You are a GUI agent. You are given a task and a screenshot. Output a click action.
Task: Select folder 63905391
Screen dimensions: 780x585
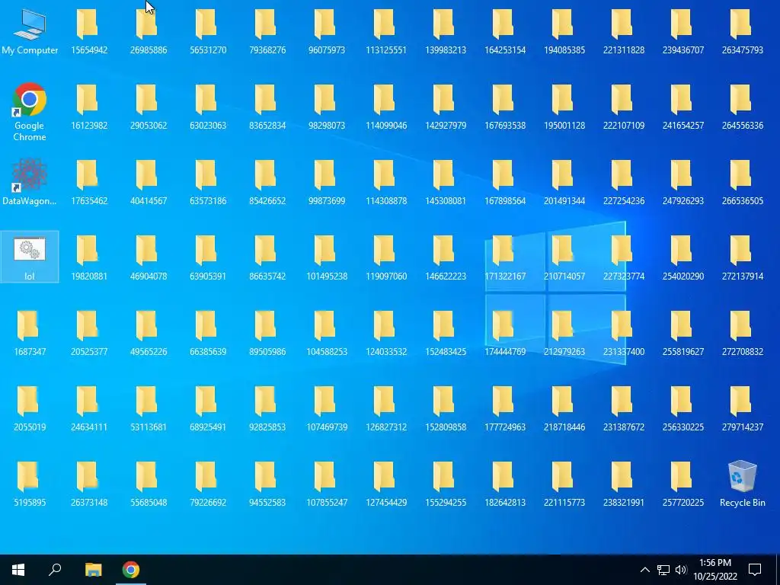pos(208,257)
